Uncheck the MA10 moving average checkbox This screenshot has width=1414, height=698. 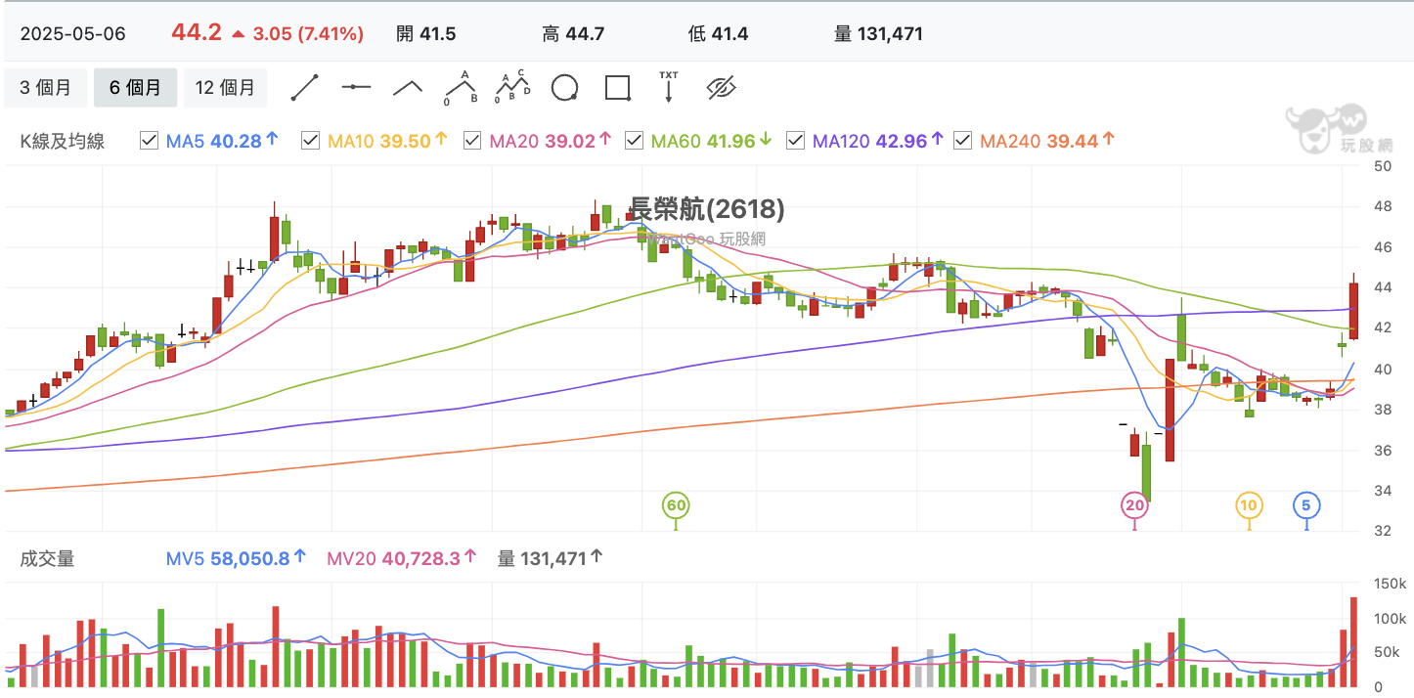(310, 141)
